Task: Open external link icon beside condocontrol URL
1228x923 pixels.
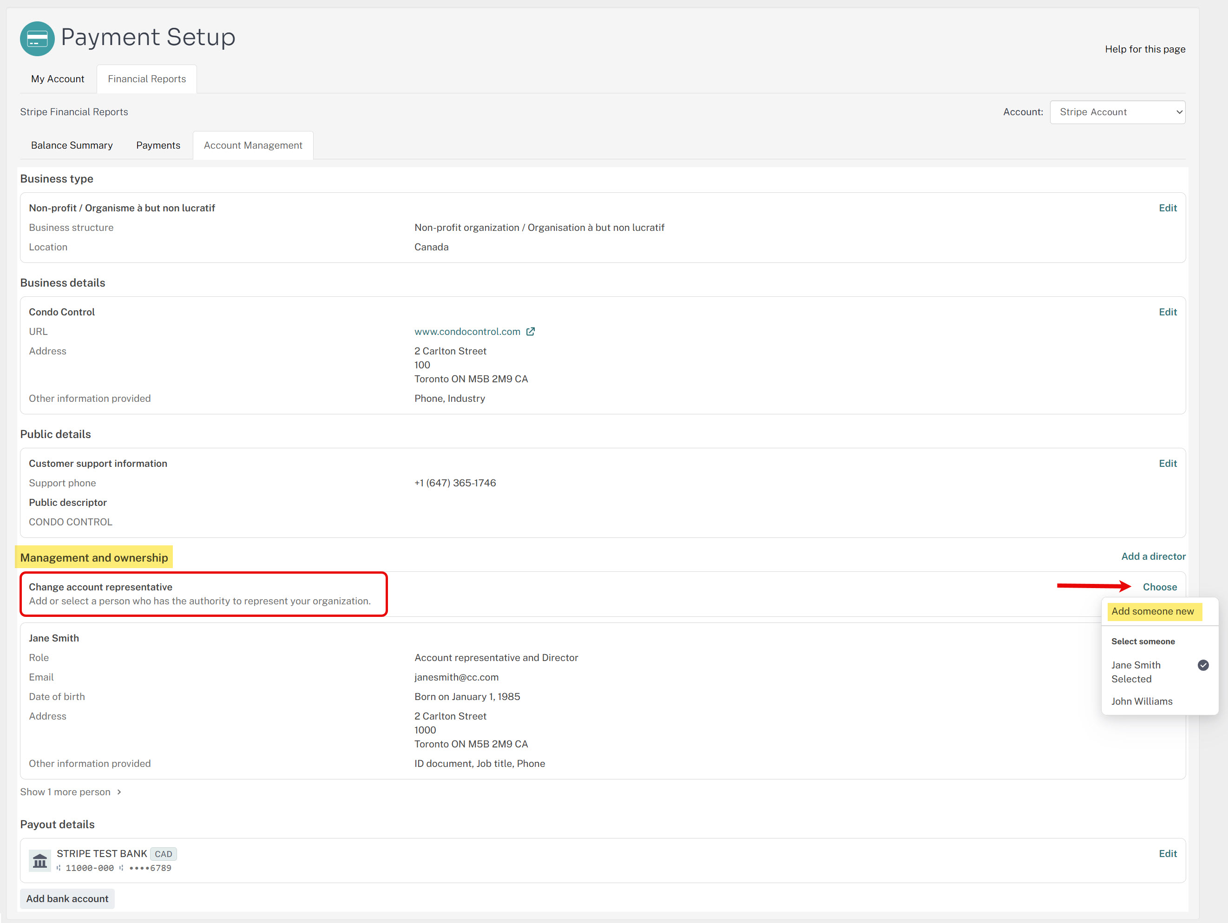Action: pos(531,331)
